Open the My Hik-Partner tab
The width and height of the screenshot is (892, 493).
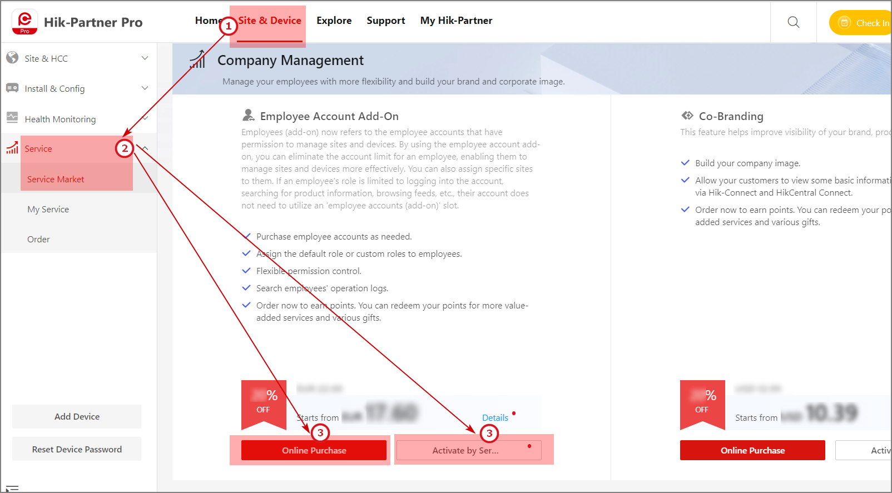click(457, 21)
